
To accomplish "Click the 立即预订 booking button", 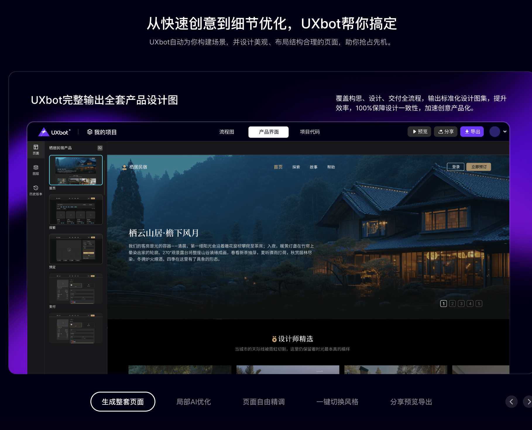I will (x=479, y=167).
